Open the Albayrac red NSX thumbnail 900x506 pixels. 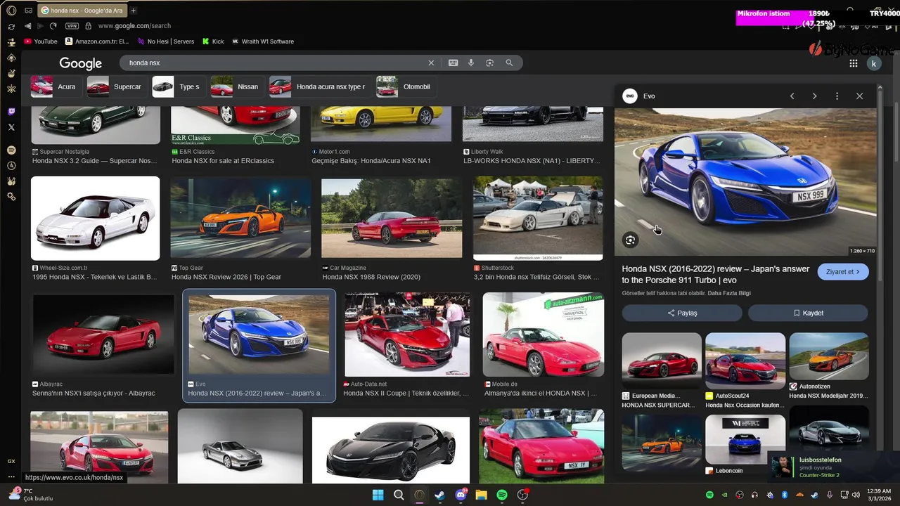pos(103,335)
